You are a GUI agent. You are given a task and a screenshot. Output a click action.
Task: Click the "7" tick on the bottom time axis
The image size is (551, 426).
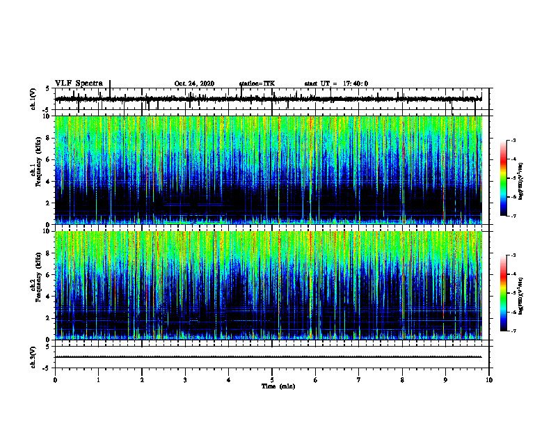pyautogui.click(x=359, y=380)
